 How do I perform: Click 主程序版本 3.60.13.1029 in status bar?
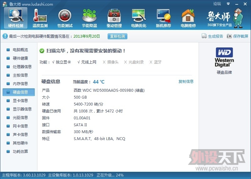pyautogui.click(x=24, y=175)
